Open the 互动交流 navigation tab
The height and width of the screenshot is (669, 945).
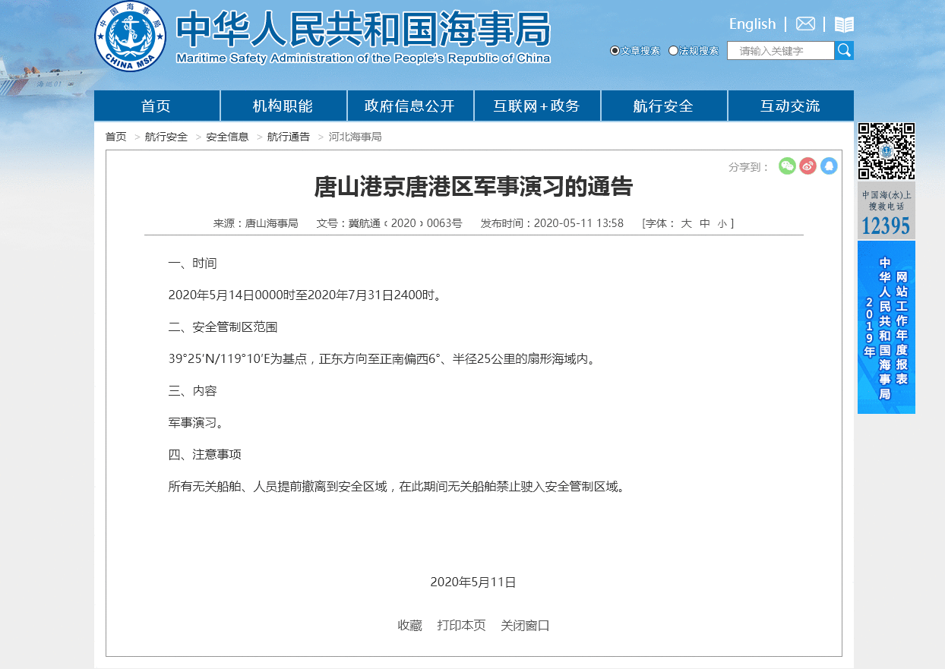pos(791,106)
